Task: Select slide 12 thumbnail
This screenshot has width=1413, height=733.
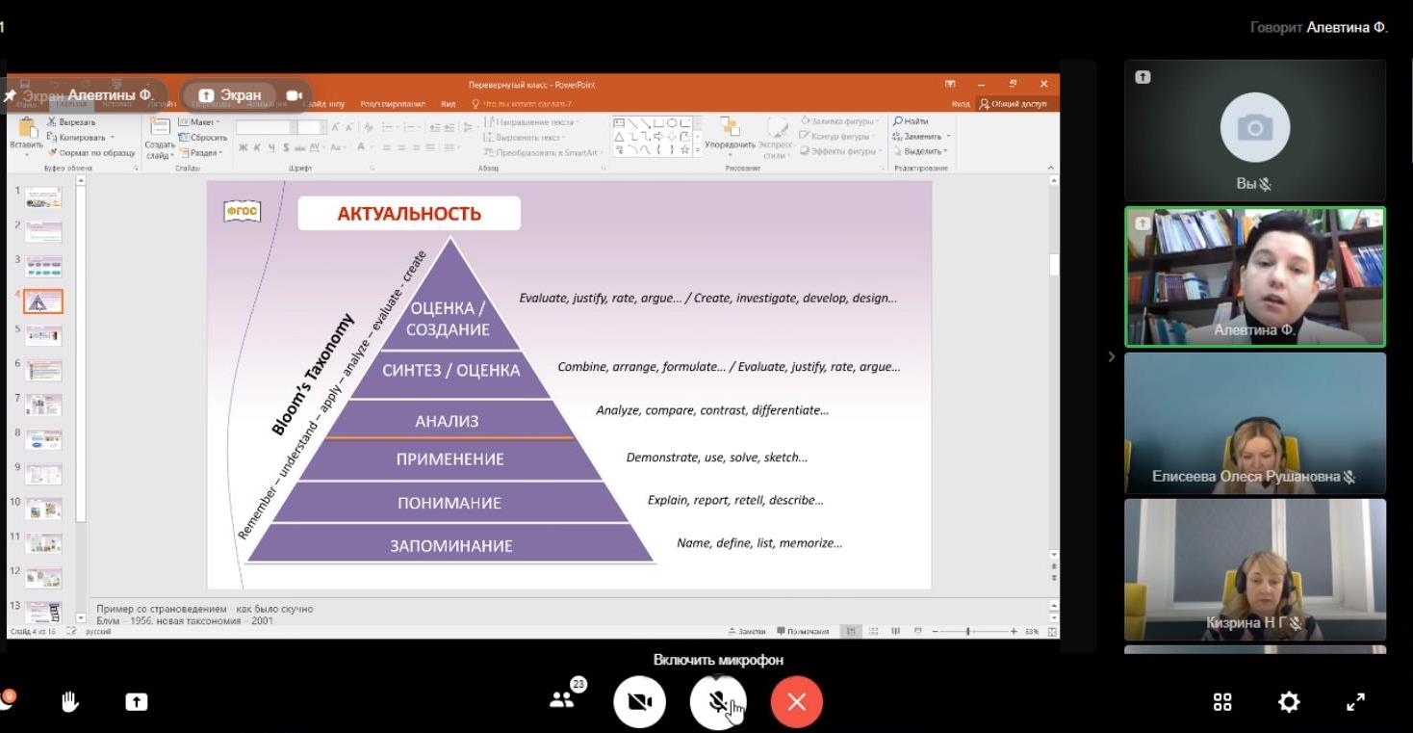Action: coord(43,578)
